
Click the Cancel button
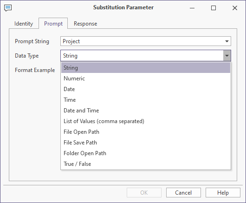pos(183,193)
